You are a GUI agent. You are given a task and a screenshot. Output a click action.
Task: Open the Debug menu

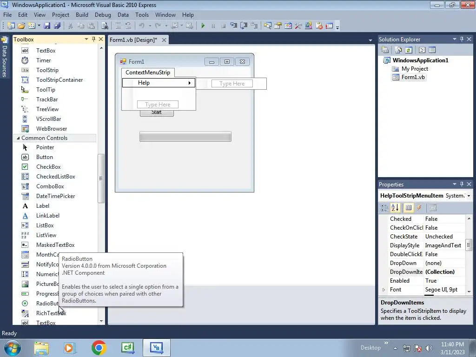click(103, 15)
